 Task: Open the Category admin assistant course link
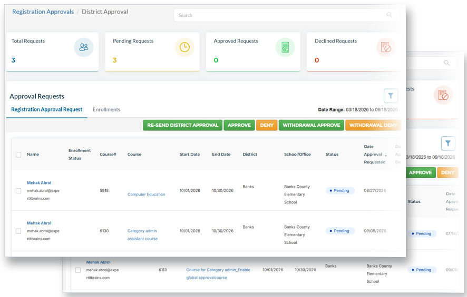142,234
